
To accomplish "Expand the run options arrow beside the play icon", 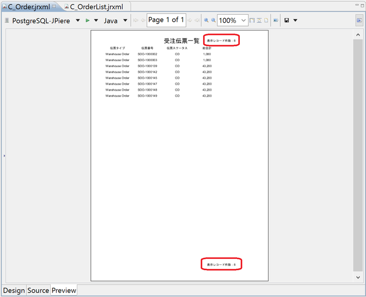I will pos(96,21).
